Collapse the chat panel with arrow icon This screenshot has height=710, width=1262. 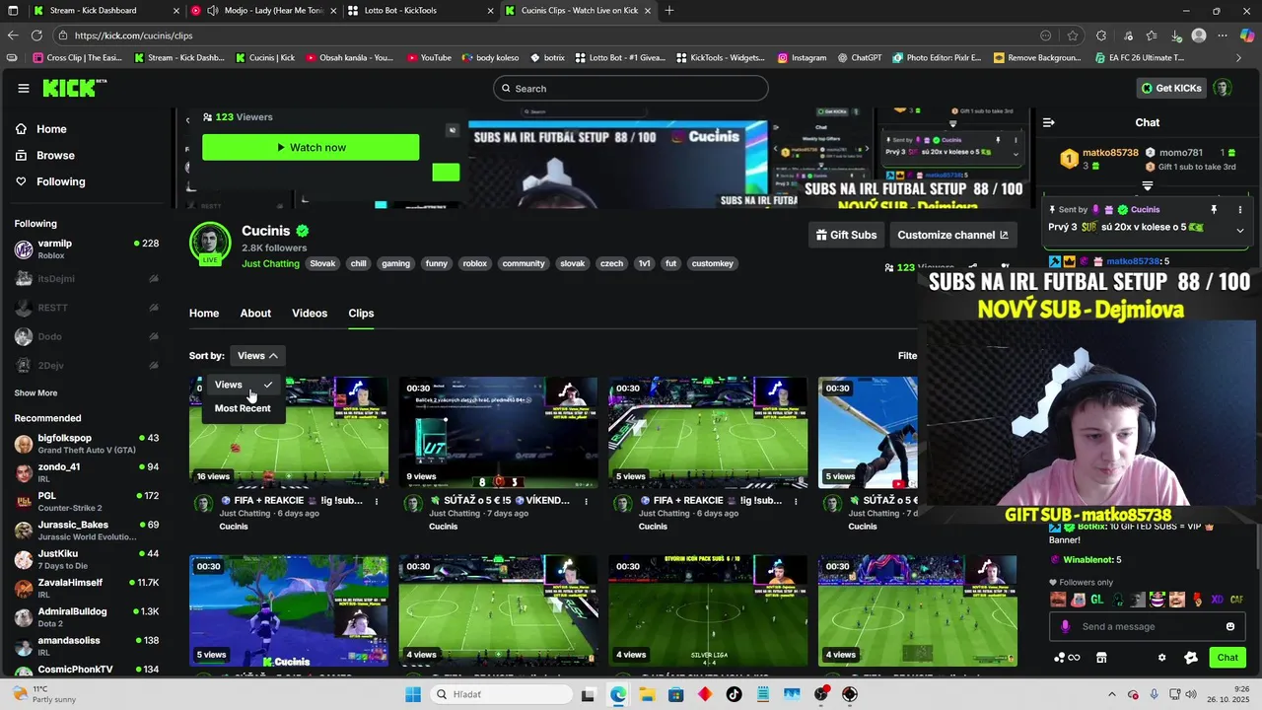pyautogui.click(x=1049, y=122)
